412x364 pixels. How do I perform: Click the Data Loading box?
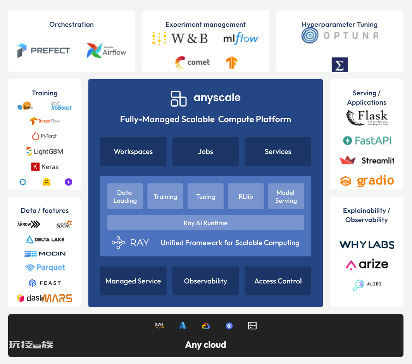125,196
